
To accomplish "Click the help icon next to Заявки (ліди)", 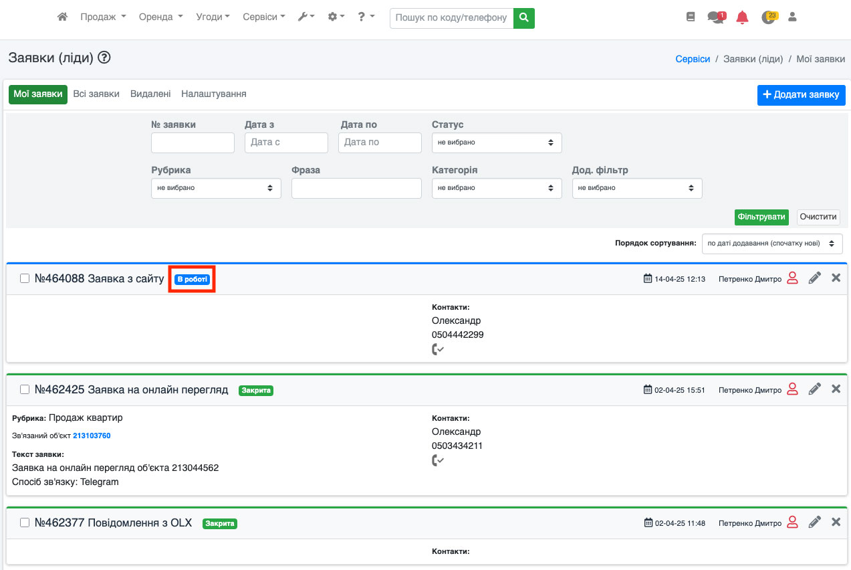I will 104,58.
